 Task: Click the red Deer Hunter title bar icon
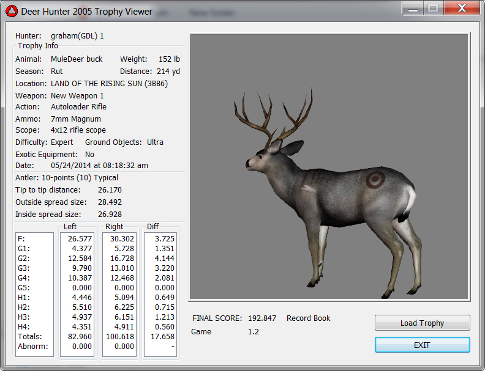click(11, 11)
